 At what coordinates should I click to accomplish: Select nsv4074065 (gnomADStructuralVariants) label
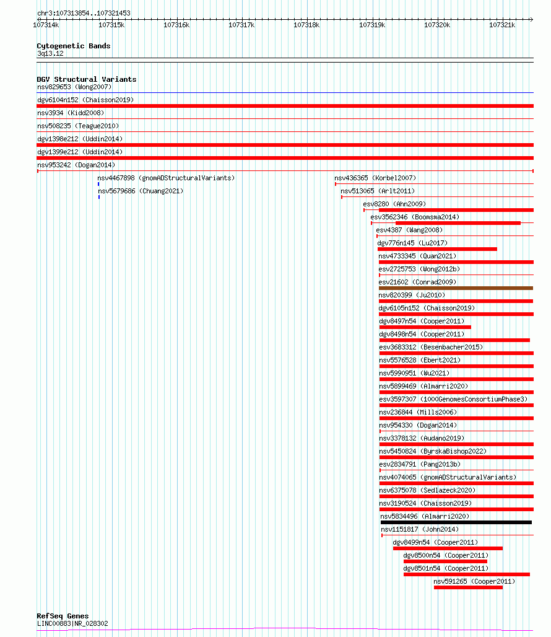[448, 477]
